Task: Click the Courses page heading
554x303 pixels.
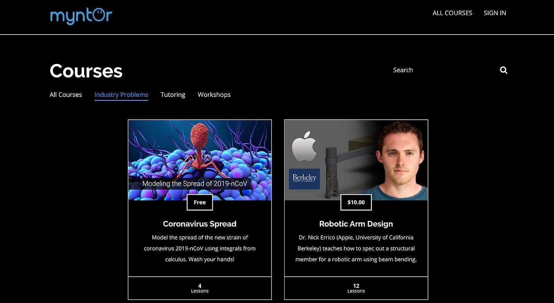Action: coord(86,71)
